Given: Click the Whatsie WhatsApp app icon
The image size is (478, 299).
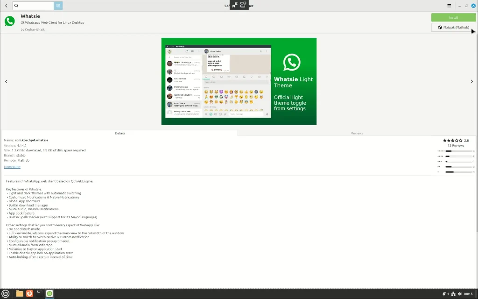Looking at the screenshot, I should 9,21.
